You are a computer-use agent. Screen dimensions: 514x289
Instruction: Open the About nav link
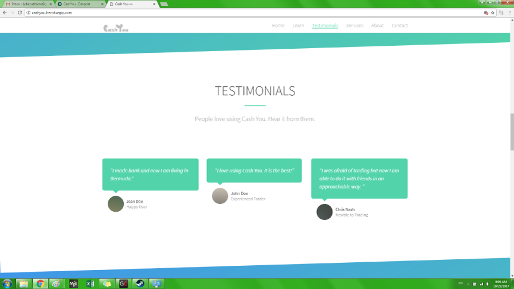point(377,26)
